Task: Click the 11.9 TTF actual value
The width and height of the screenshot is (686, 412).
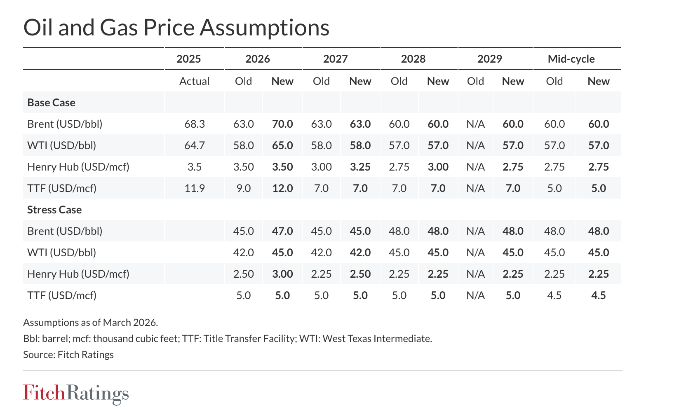Action: click(x=194, y=188)
